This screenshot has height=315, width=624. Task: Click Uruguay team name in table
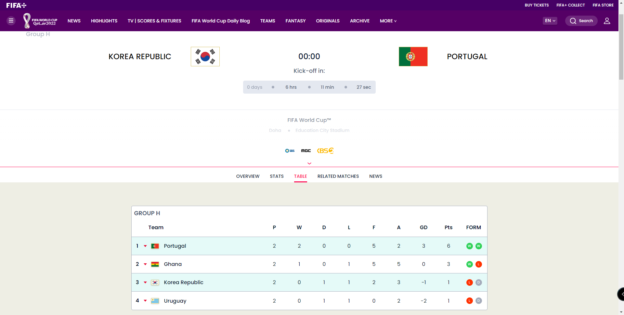tap(175, 301)
